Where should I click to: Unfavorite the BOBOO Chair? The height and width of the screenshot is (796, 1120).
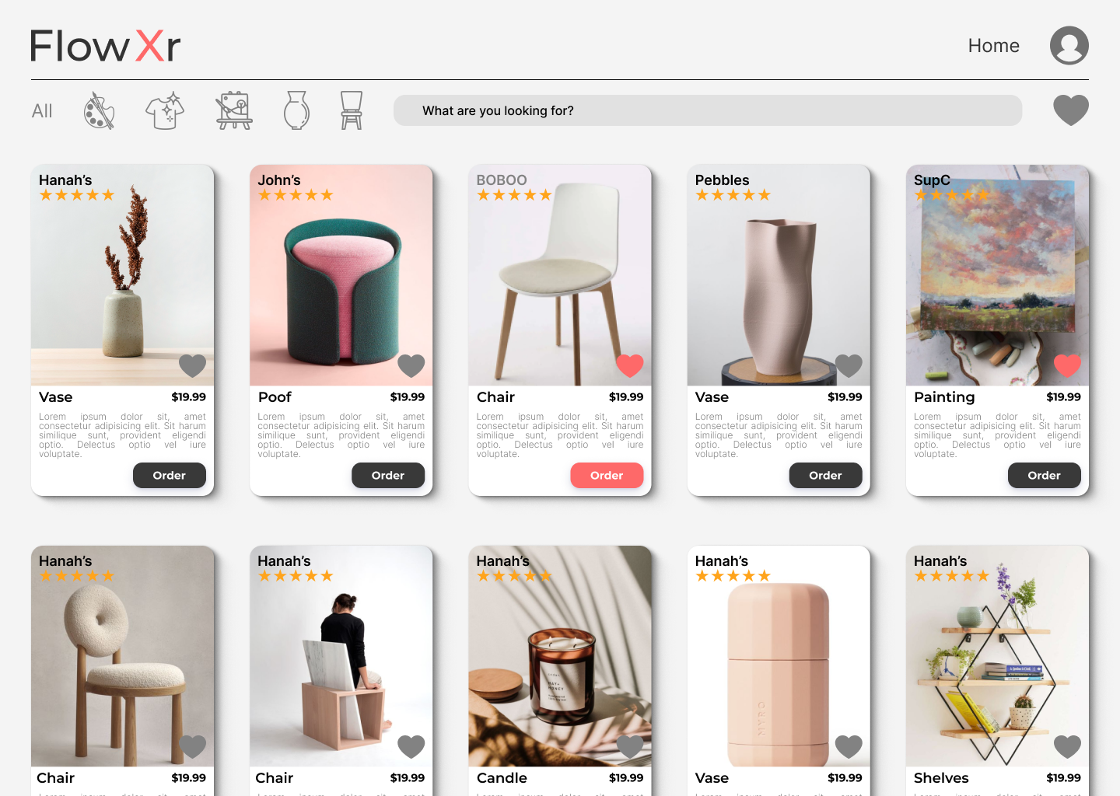(x=630, y=365)
